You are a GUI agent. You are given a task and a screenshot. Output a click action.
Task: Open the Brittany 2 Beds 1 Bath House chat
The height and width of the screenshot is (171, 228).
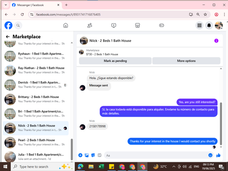[36, 99]
